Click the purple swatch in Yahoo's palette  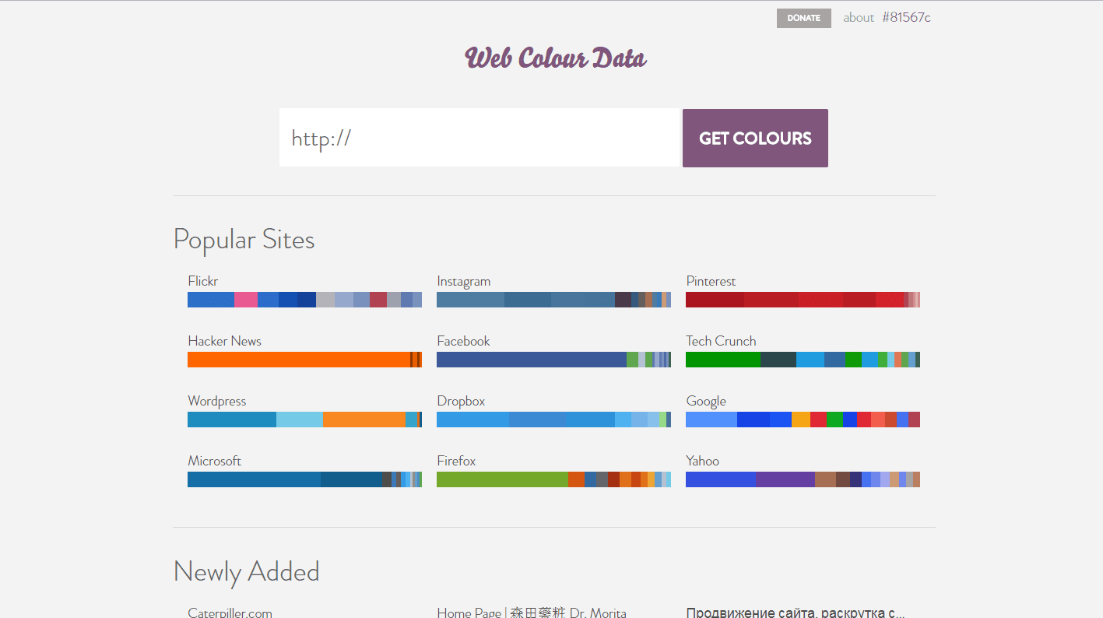coord(785,479)
